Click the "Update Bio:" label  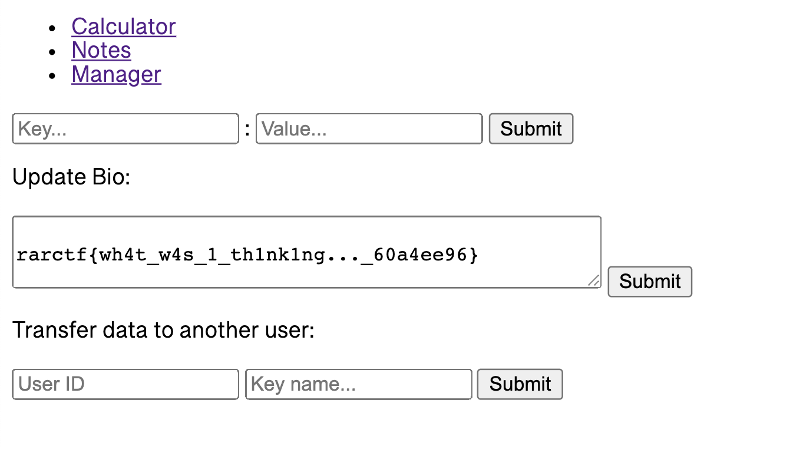pyautogui.click(x=71, y=177)
